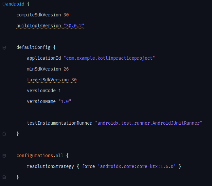212x186 pixels.
Task: Click the testInstrumentationRunner property
Action: [x=60, y=123]
